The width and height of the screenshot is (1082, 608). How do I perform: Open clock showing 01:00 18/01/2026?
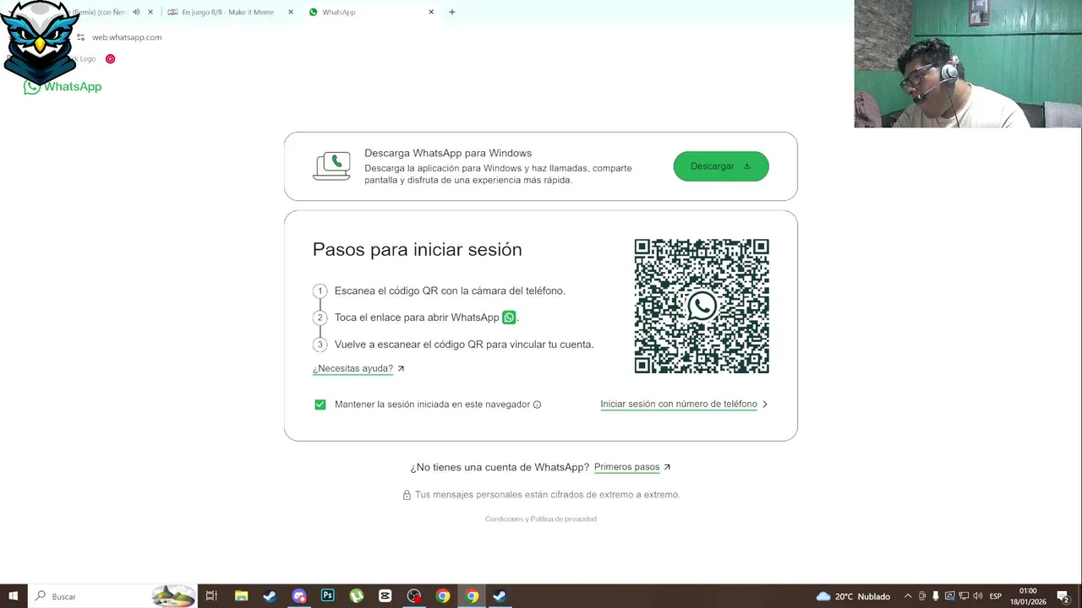coord(1028,596)
